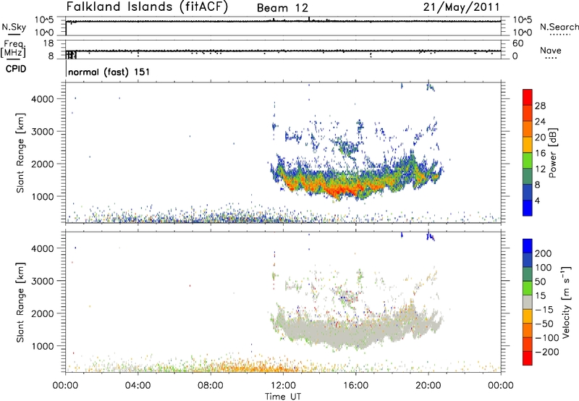The width and height of the screenshot is (579, 401).
Task: Pick the red bottom swatch of velocity colorbar
Action: point(528,358)
